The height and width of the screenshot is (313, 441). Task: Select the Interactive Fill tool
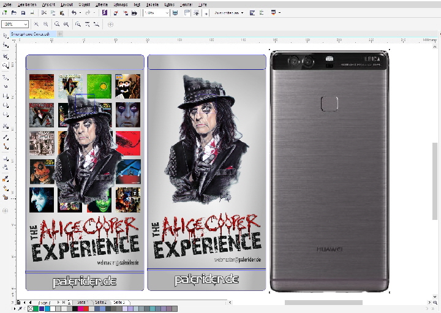pyautogui.click(x=6, y=188)
